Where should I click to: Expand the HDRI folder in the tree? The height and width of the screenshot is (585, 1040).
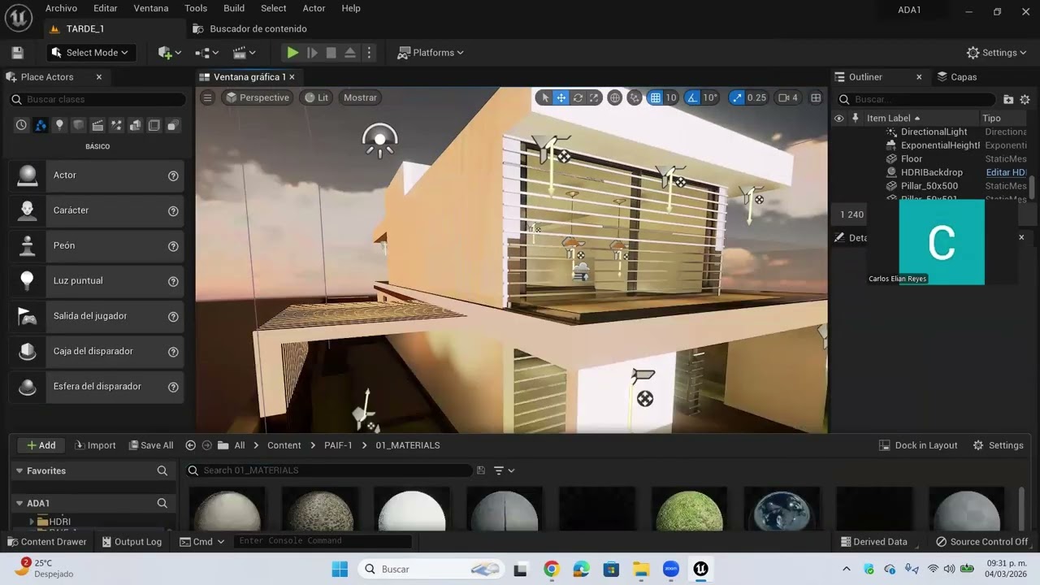(x=32, y=522)
